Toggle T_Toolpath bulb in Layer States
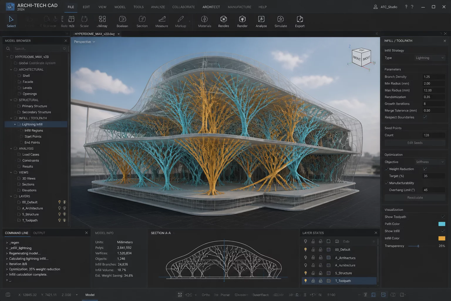 point(306,281)
